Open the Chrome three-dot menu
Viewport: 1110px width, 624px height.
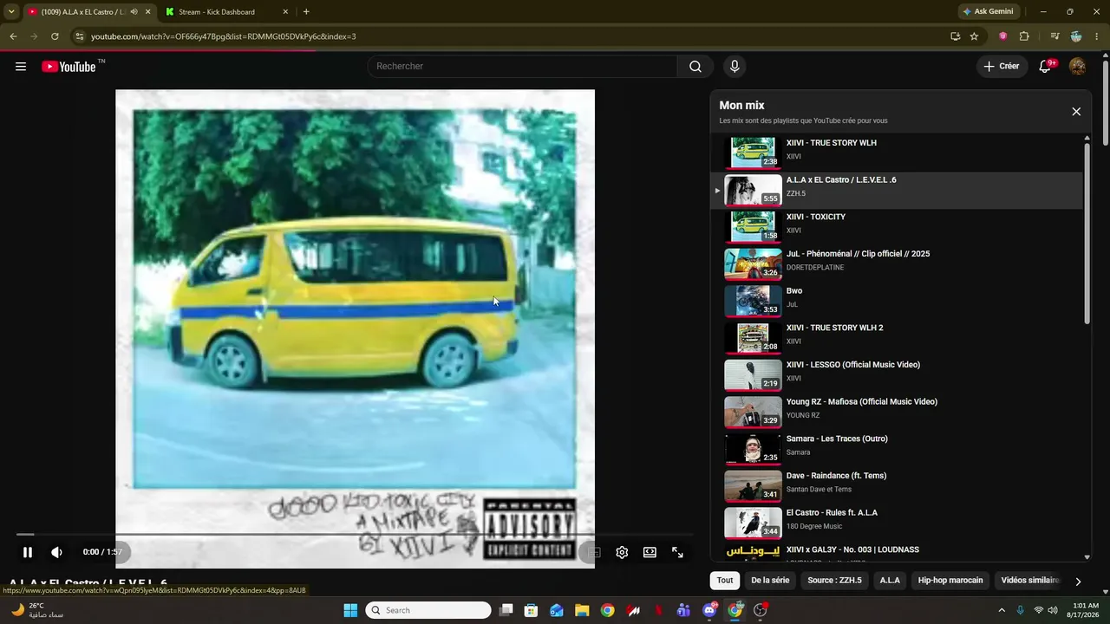point(1097,36)
